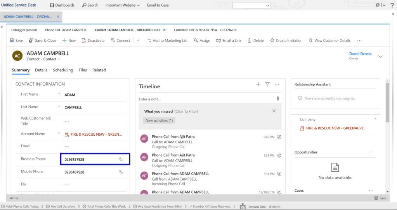Click the Business Phone call icon
This screenshot has height=210, width=397.
click(x=121, y=159)
